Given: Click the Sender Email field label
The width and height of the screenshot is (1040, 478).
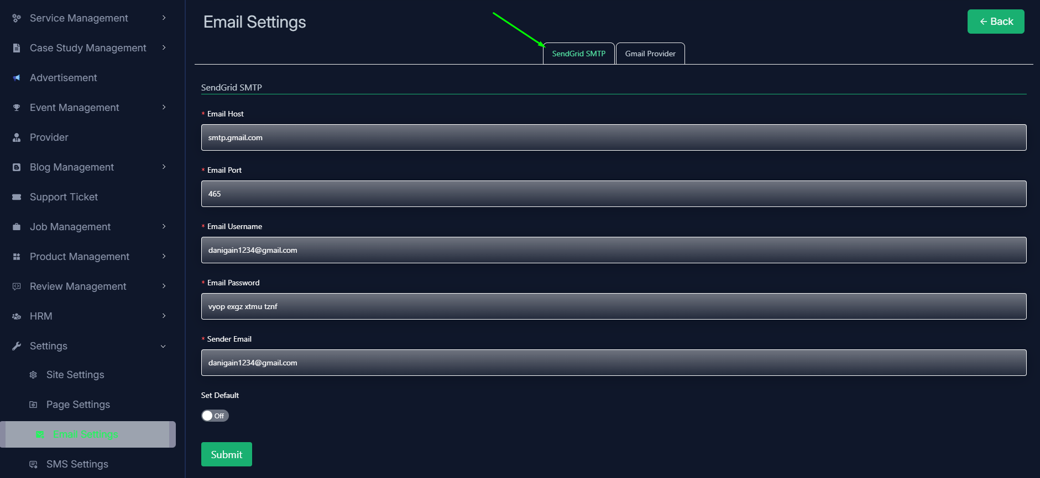Looking at the screenshot, I should click(x=229, y=339).
